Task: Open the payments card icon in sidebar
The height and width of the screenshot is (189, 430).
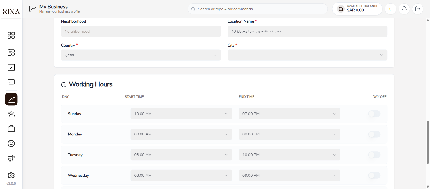Action: (x=11, y=82)
